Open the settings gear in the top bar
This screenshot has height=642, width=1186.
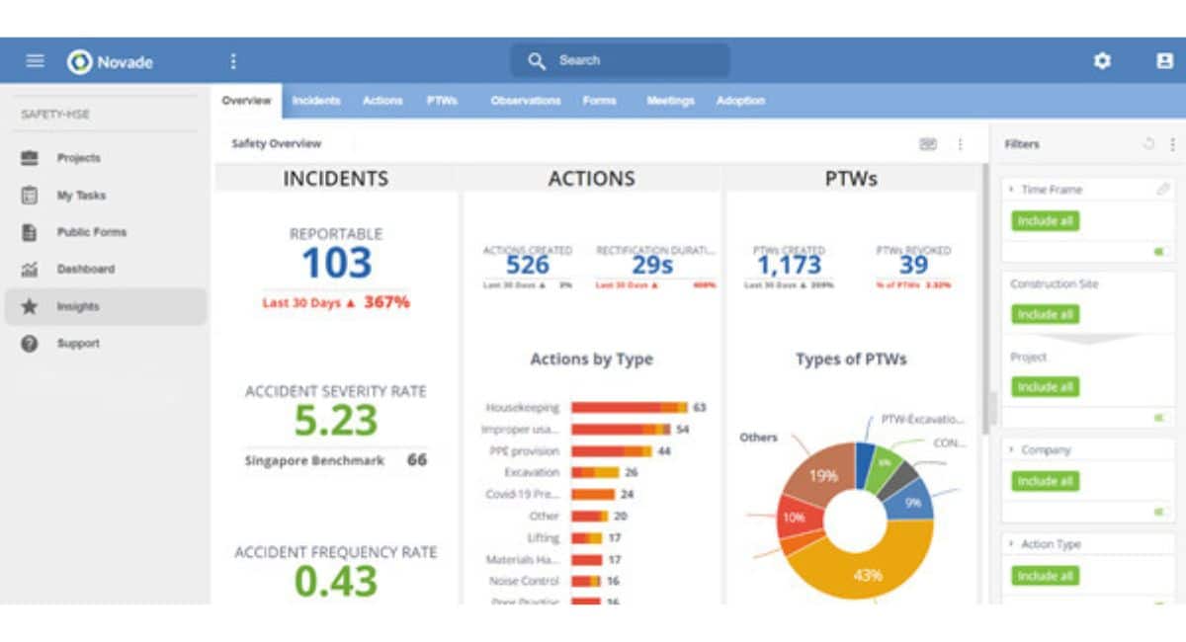pyautogui.click(x=1100, y=60)
